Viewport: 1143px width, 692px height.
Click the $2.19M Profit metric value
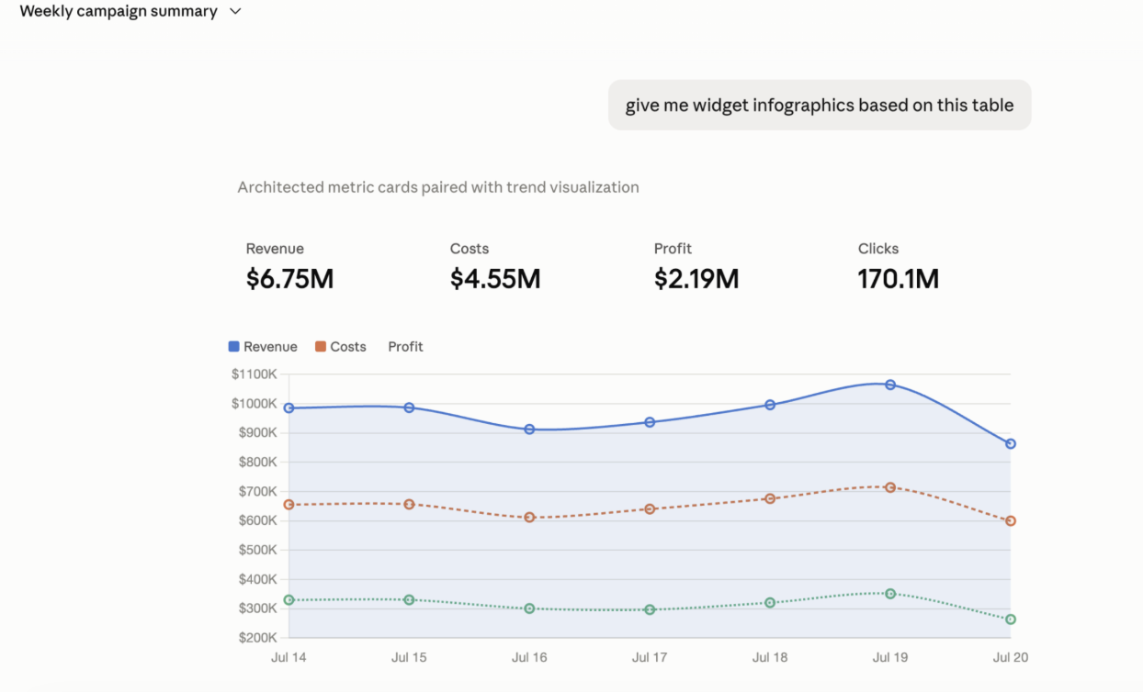(696, 279)
